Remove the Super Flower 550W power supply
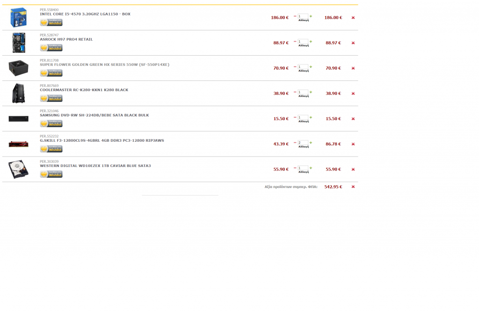Viewport: 479px width, 311px height. click(x=353, y=68)
